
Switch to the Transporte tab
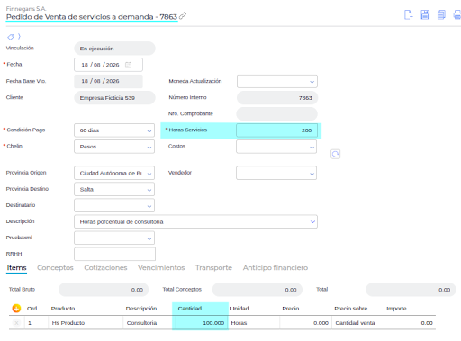(213, 268)
